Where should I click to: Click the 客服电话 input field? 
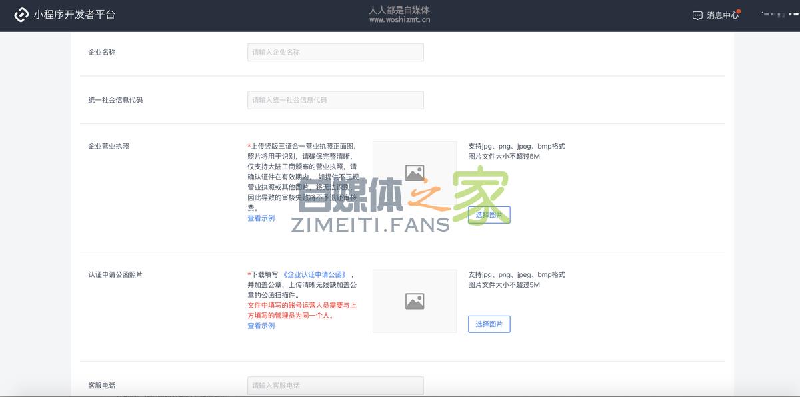pos(335,385)
